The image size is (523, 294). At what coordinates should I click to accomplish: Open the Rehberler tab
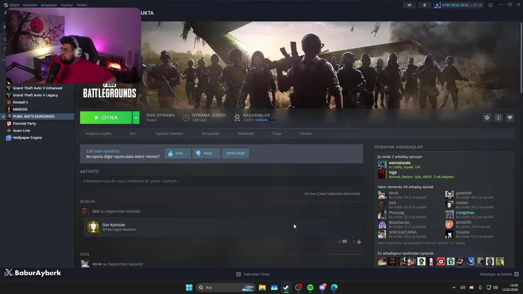246,134
